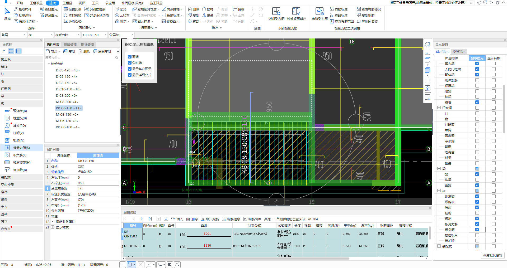Switch to 楼层显示 tab
The image size is (507, 268).
(459, 51)
